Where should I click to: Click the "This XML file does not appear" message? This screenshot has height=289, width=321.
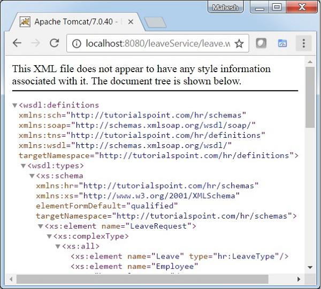pyautogui.click(x=141, y=75)
